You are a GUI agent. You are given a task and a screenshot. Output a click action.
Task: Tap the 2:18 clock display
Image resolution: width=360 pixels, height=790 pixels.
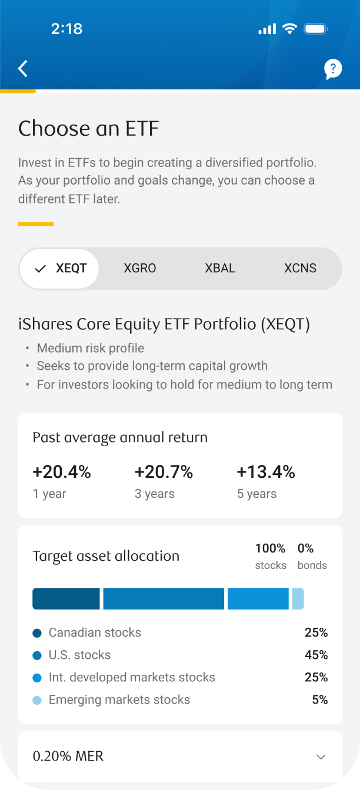(x=67, y=28)
